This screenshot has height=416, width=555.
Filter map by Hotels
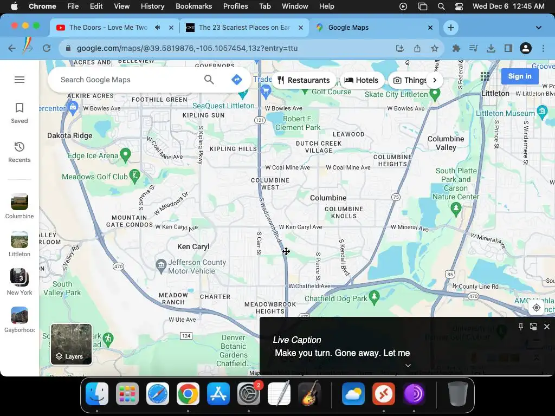(x=361, y=80)
